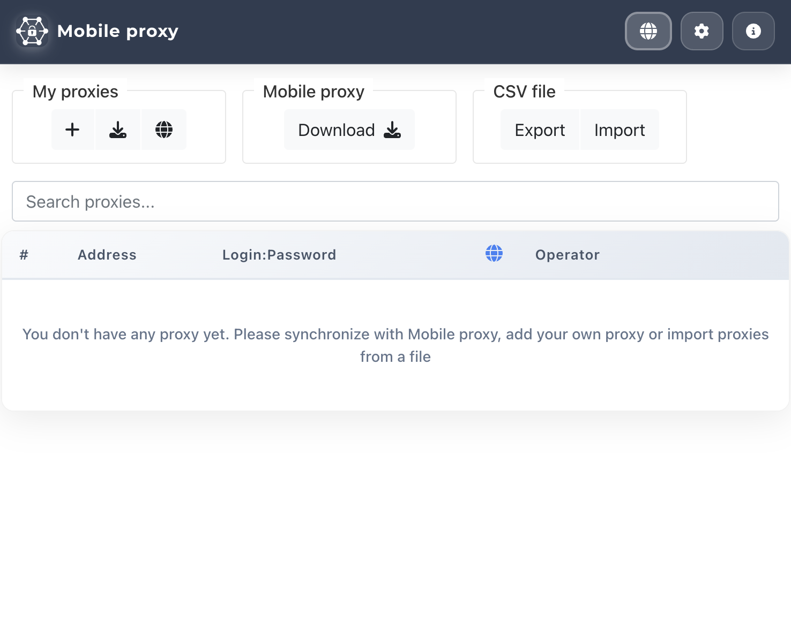This screenshot has width=791, height=638.
Task: Open the proxies globe view in header
Action: pyautogui.click(x=648, y=31)
